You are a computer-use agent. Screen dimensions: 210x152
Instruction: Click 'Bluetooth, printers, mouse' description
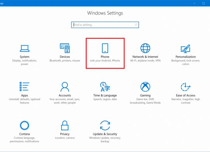click(x=65, y=60)
